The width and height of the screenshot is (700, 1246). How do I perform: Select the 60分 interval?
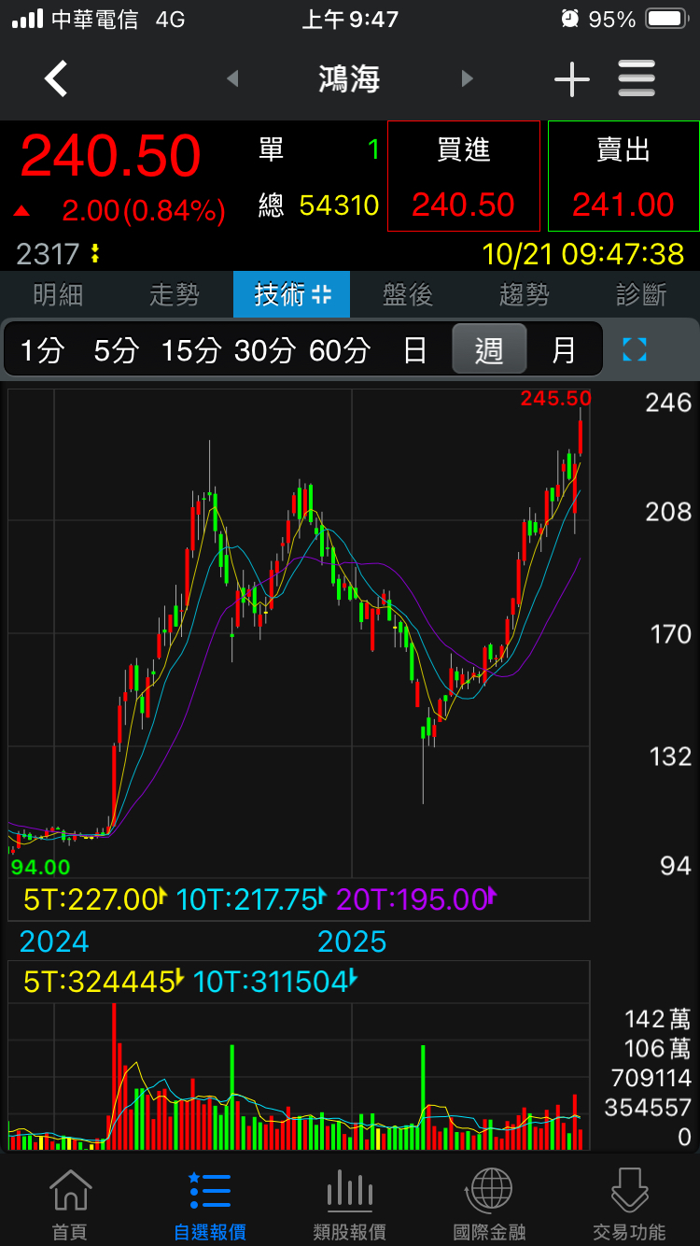[339, 350]
